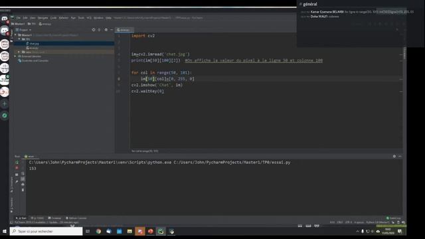Image resolution: width=425 pixels, height=239 pixels.
Task: Open the Edit menu
Action: coord(25,18)
